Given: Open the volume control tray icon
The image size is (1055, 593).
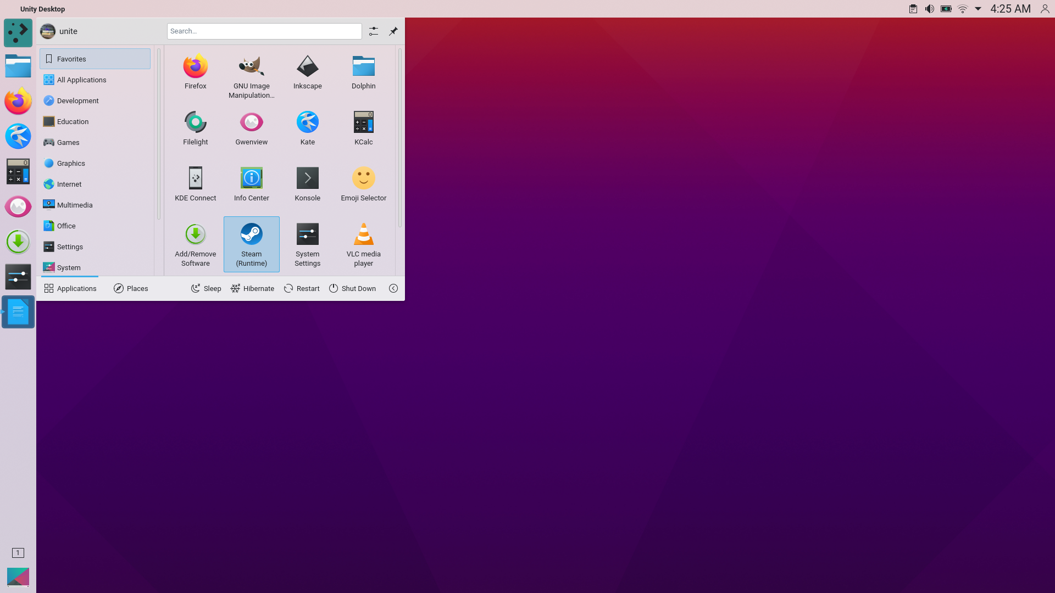Looking at the screenshot, I should tap(930, 9).
